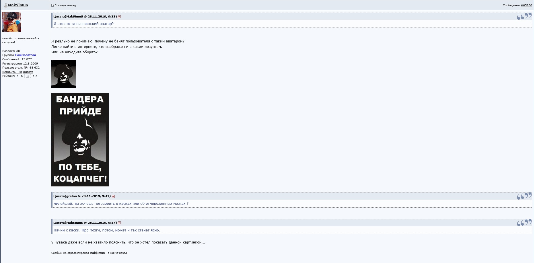Jump to quoted post from 28.11.2019, 9:57

point(119,223)
